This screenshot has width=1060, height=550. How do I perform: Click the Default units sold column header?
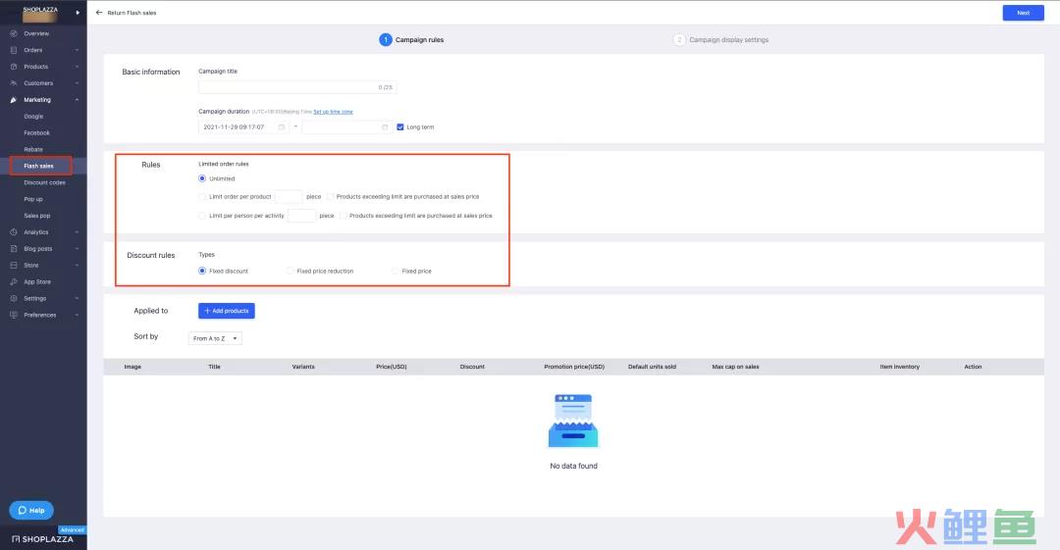652,367
